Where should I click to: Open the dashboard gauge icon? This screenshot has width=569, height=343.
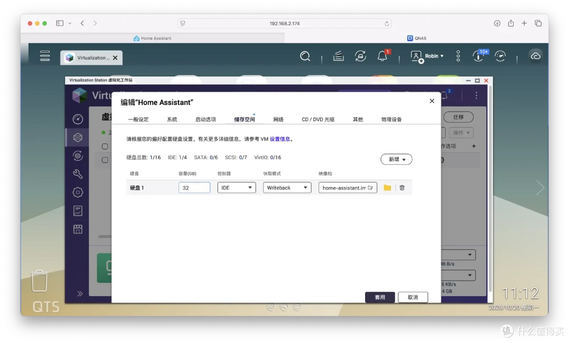click(501, 56)
